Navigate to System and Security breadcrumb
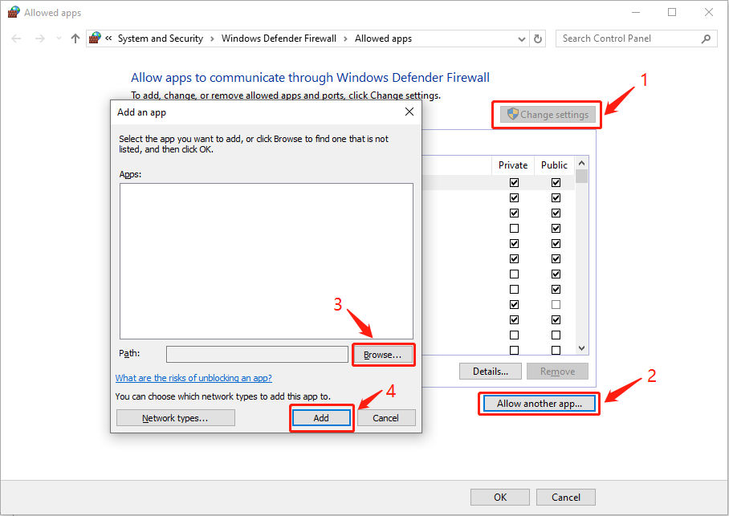 pyautogui.click(x=161, y=39)
